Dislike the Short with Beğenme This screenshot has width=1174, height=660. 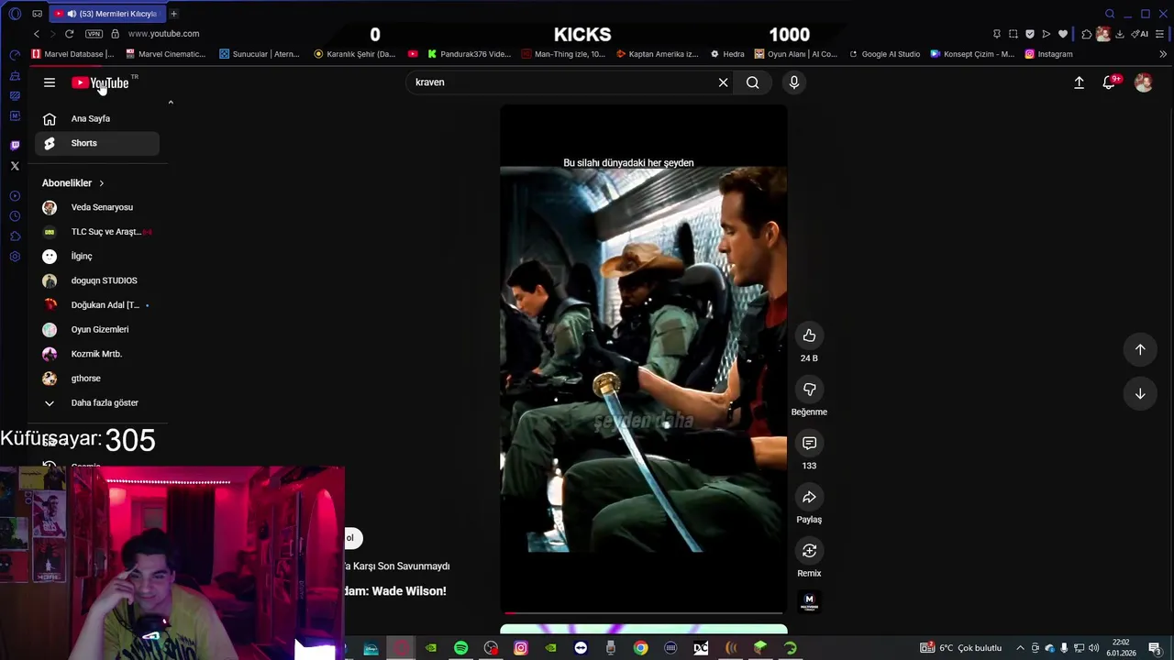point(809,390)
